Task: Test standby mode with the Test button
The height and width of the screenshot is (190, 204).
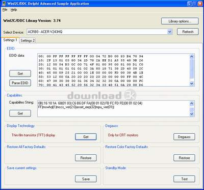Action: pos(184,179)
